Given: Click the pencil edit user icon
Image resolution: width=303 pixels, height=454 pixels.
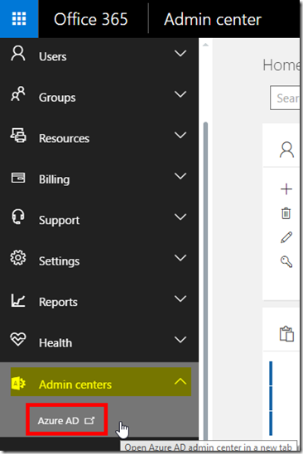Looking at the screenshot, I should coord(286,237).
